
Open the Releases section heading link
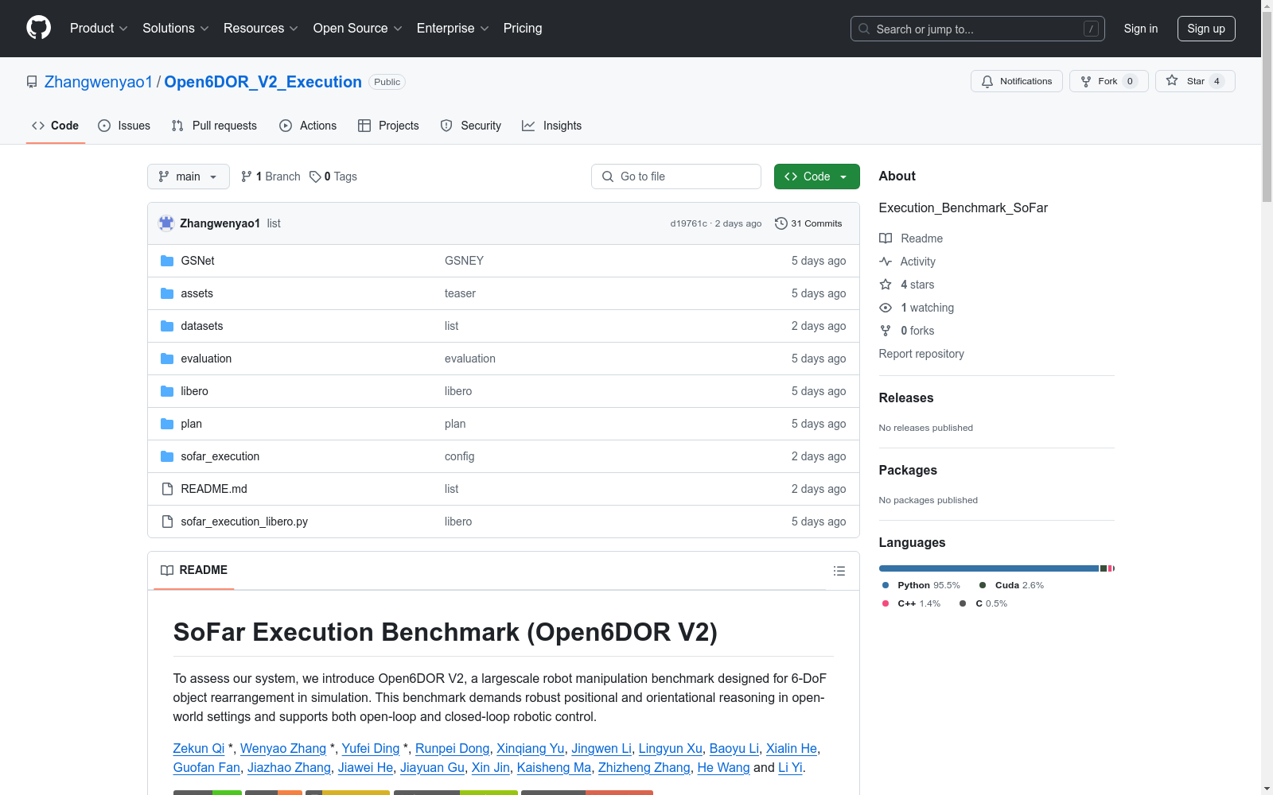point(906,397)
